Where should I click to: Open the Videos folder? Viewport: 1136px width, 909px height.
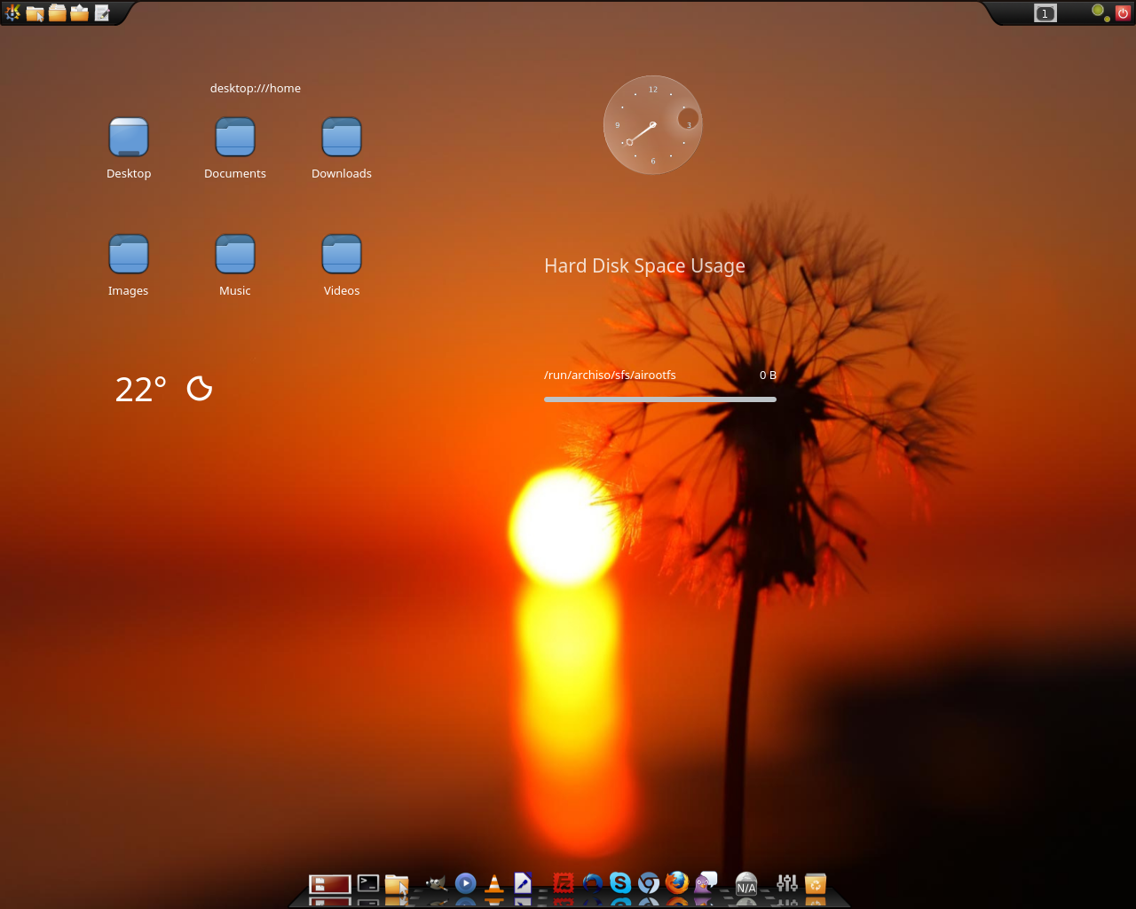coord(342,254)
